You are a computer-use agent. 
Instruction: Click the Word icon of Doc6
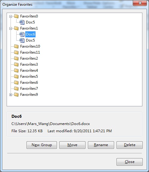(x=22, y=34)
